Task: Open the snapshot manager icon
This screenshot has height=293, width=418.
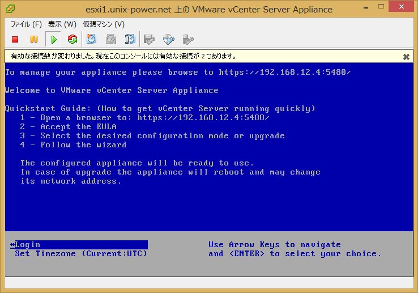Action: (130, 39)
